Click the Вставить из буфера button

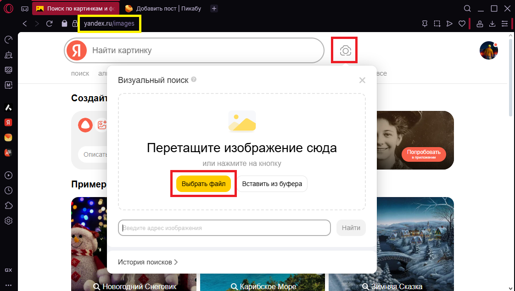pyautogui.click(x=272, y=183)
